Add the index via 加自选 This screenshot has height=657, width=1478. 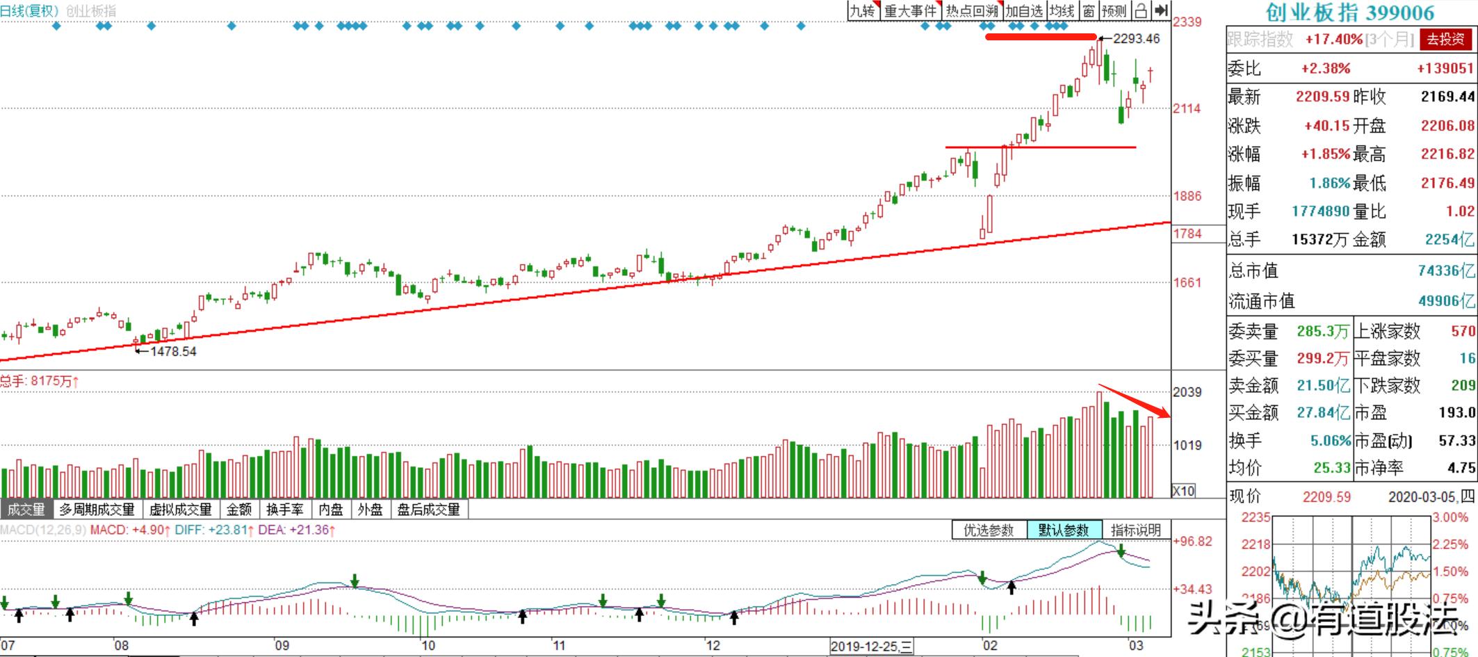[1024, 10]
